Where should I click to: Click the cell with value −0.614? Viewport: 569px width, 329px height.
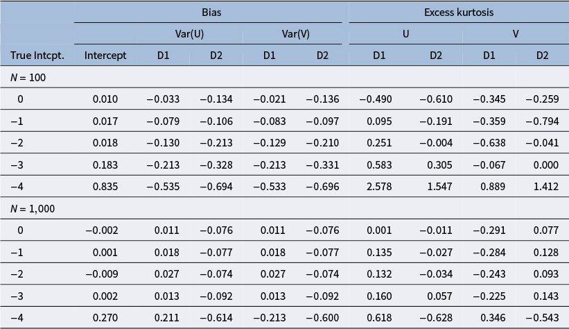coord(216,318)
